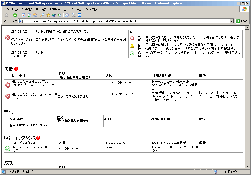The height and width of the screenshot is (175, 251).
Task: Click the 選択されたコンポーネント: MOM レポート text
Action: pyautogui.click(x=27, y=54)
